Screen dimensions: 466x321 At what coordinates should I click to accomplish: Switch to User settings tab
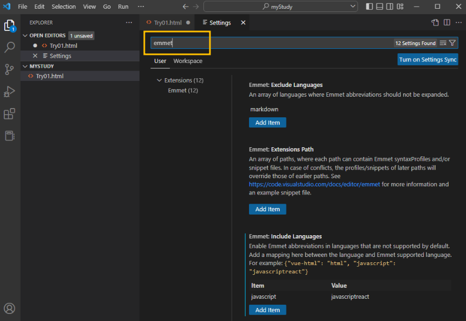pyautogui.click(x=160, y=61)
